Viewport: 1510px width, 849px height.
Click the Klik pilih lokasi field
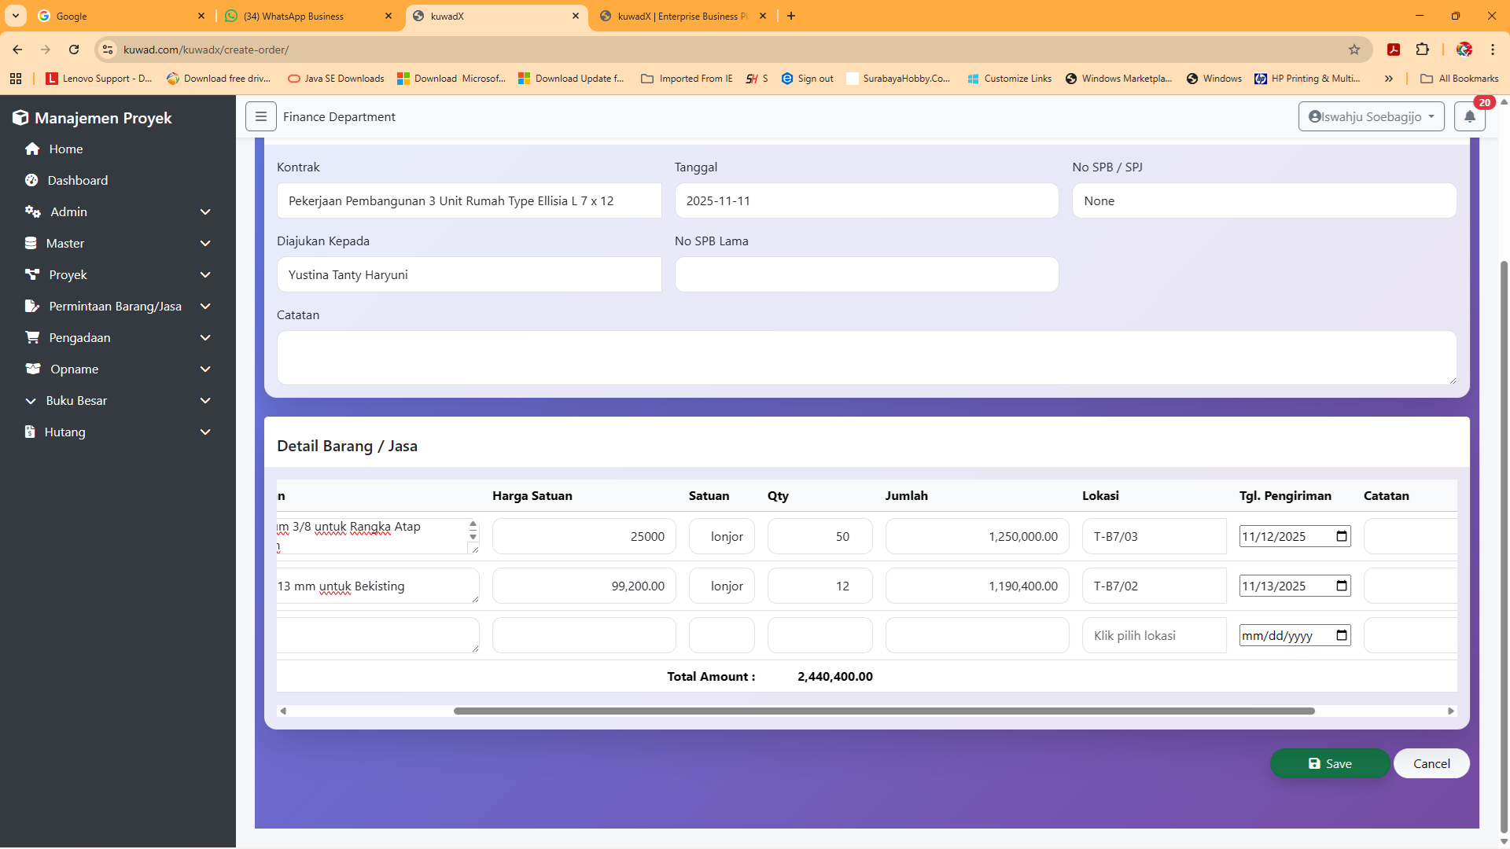(x=1153, y=635)
